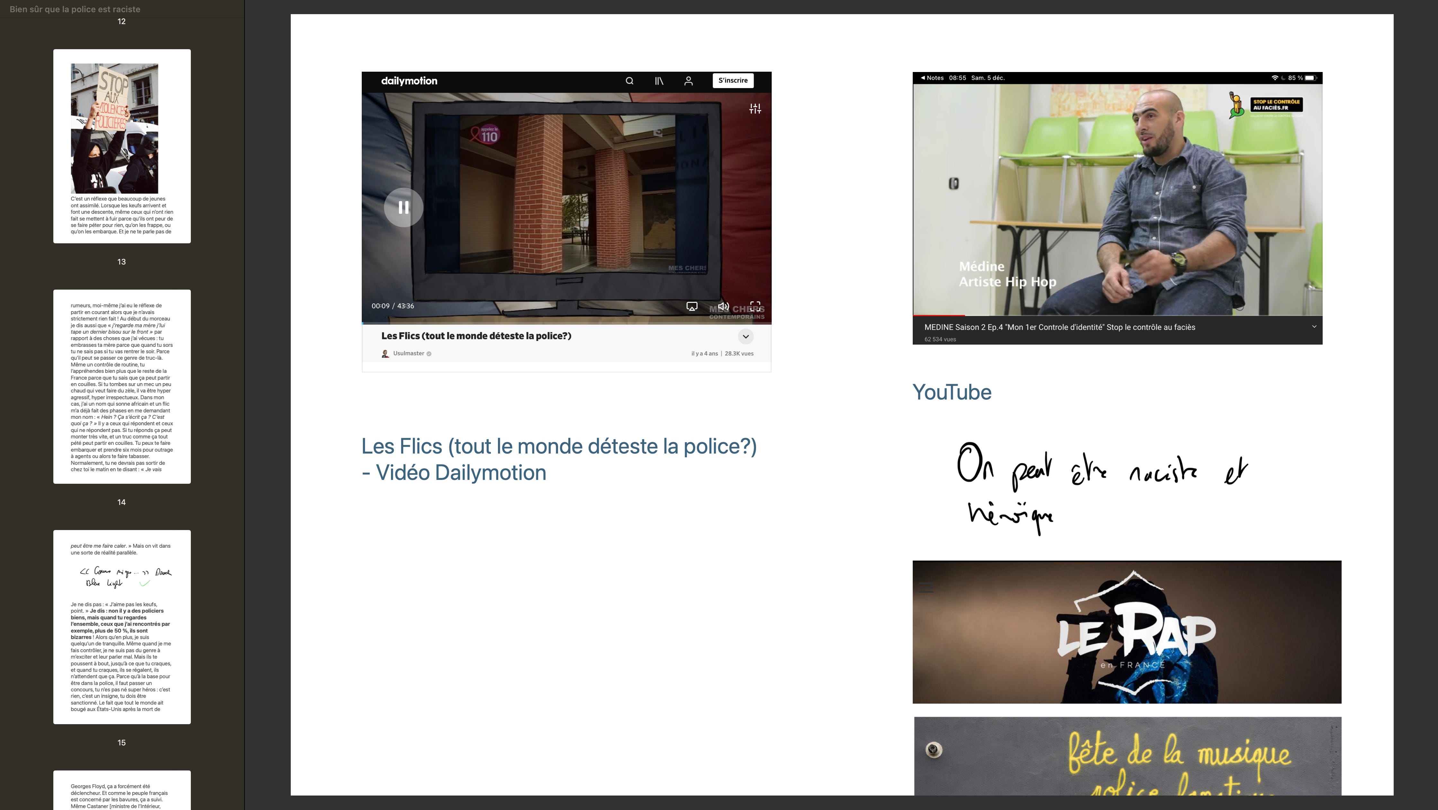Click the "il y a 4 ans" text

coord(705,354)
